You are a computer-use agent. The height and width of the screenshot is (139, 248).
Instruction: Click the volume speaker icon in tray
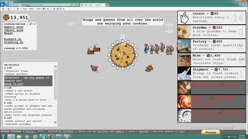click(235, 137)
